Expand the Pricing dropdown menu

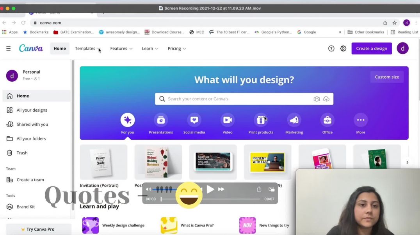[177, 48]
